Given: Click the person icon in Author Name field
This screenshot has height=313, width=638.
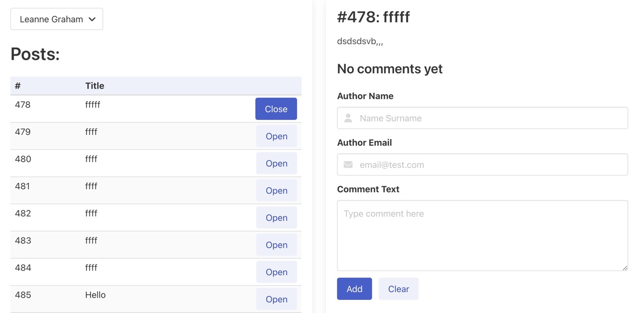Looking at the screenshot, I should click(348, 118).
